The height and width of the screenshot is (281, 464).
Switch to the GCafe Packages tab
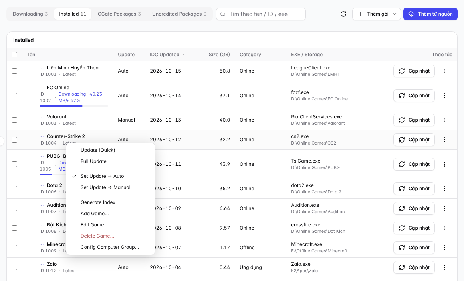point(119,14)
